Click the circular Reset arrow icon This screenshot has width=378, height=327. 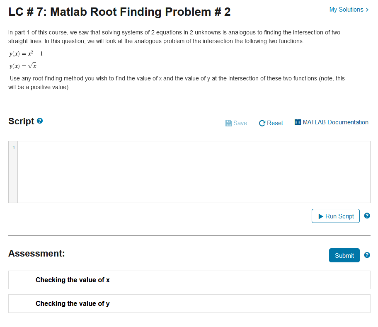pos(262,123)
